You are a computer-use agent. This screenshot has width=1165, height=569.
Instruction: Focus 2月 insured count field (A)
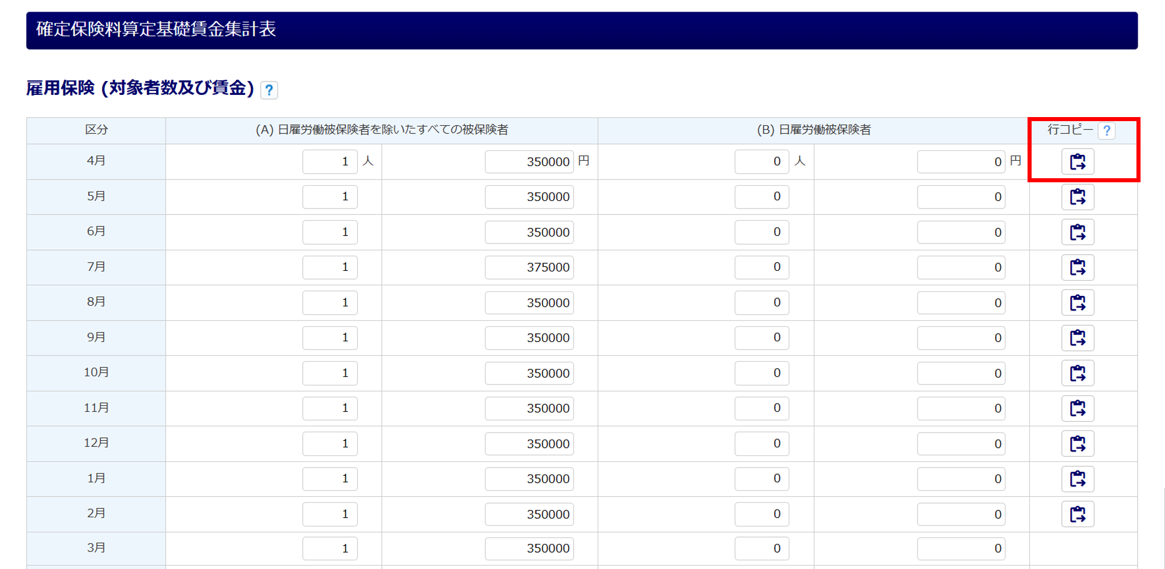tap(330, 514)
